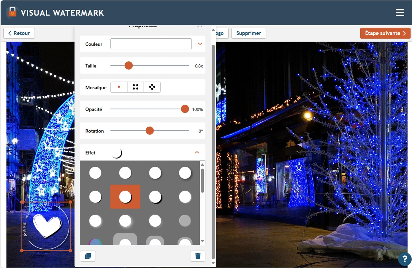
Task: Click the "Taille" label
Action: 91,66
